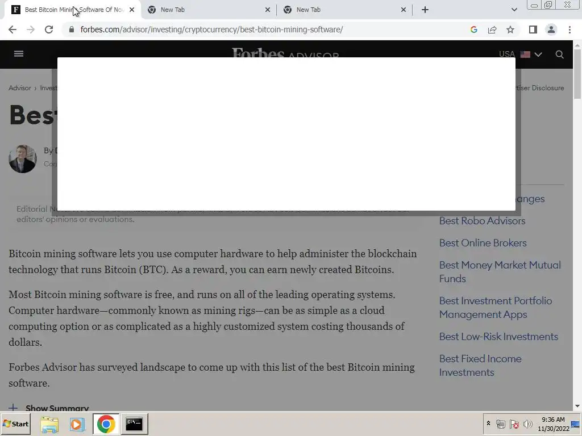Click the taskbar clock showing 9:36 AM
The height and width of the screenshot is (436, 582).
coord(553,424)
